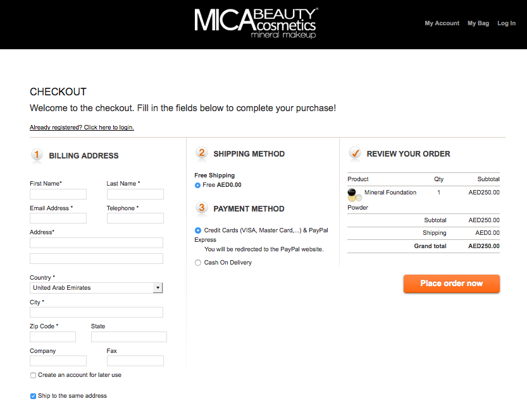
Task: Click the SHIPPING METHOD heading
Action: [249, 154]
